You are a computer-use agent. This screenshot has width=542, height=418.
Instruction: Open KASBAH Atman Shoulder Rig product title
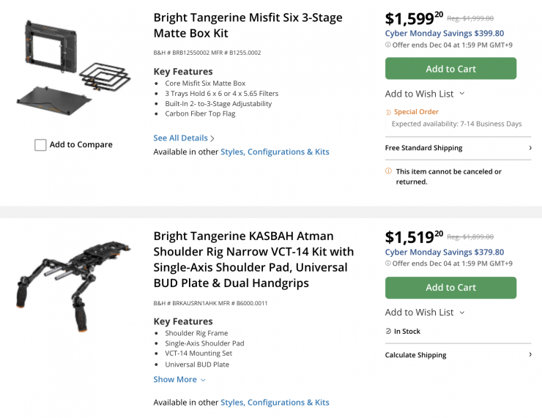[x=253, y=259]
